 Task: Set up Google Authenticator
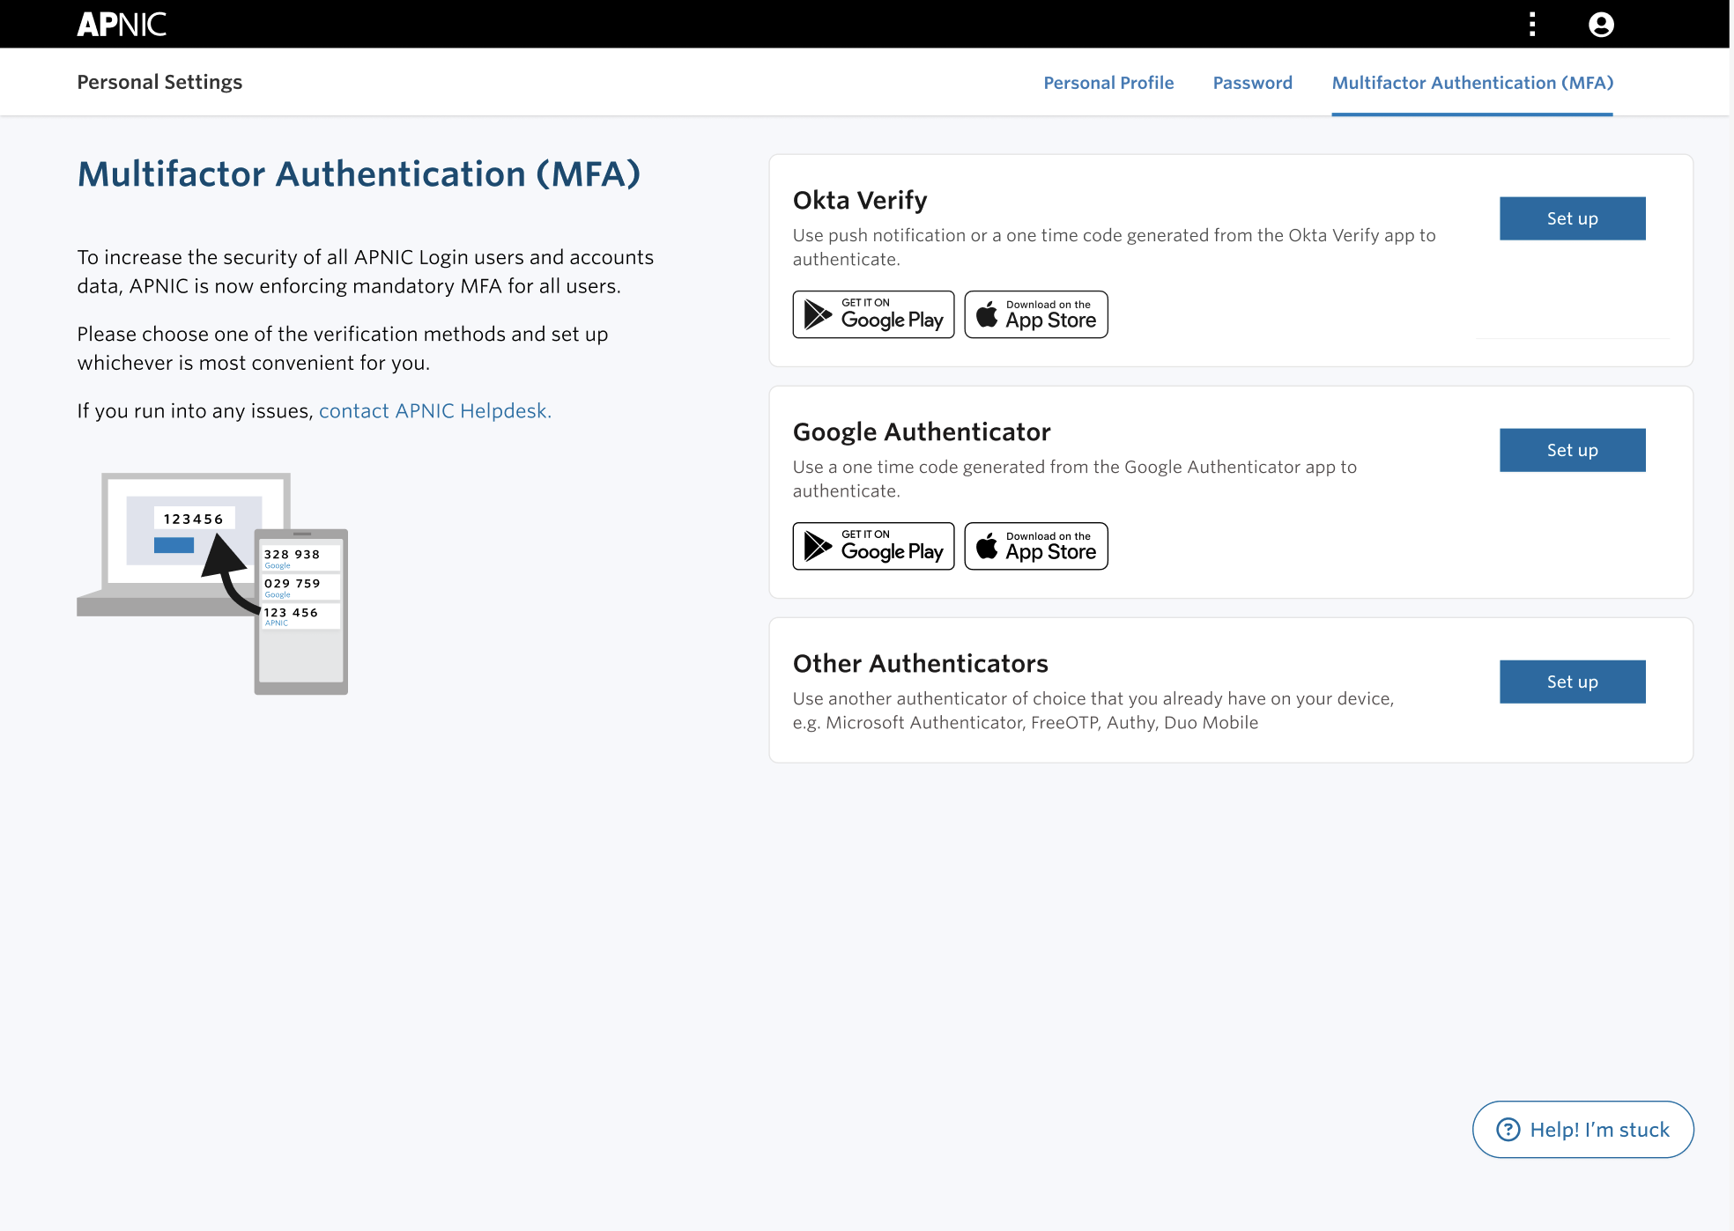1572,450
